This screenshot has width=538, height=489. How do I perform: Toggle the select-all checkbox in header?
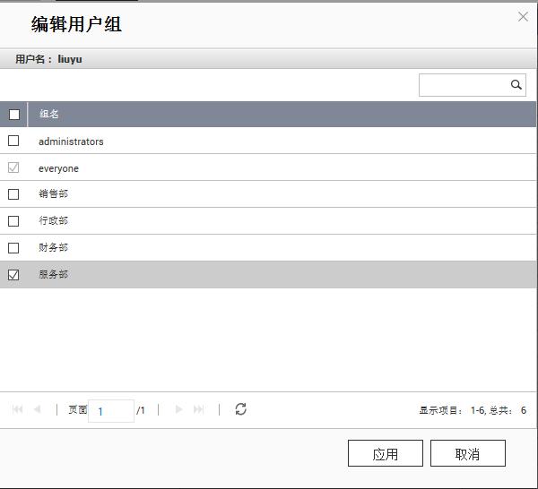pos(14,115)
